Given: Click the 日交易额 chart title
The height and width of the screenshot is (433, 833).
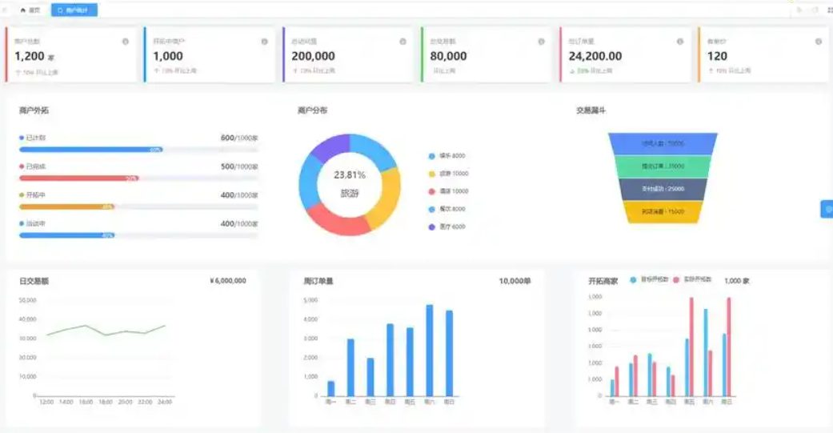Looking at the screenshot, I should pyautogui.click(x=34, y=281).
